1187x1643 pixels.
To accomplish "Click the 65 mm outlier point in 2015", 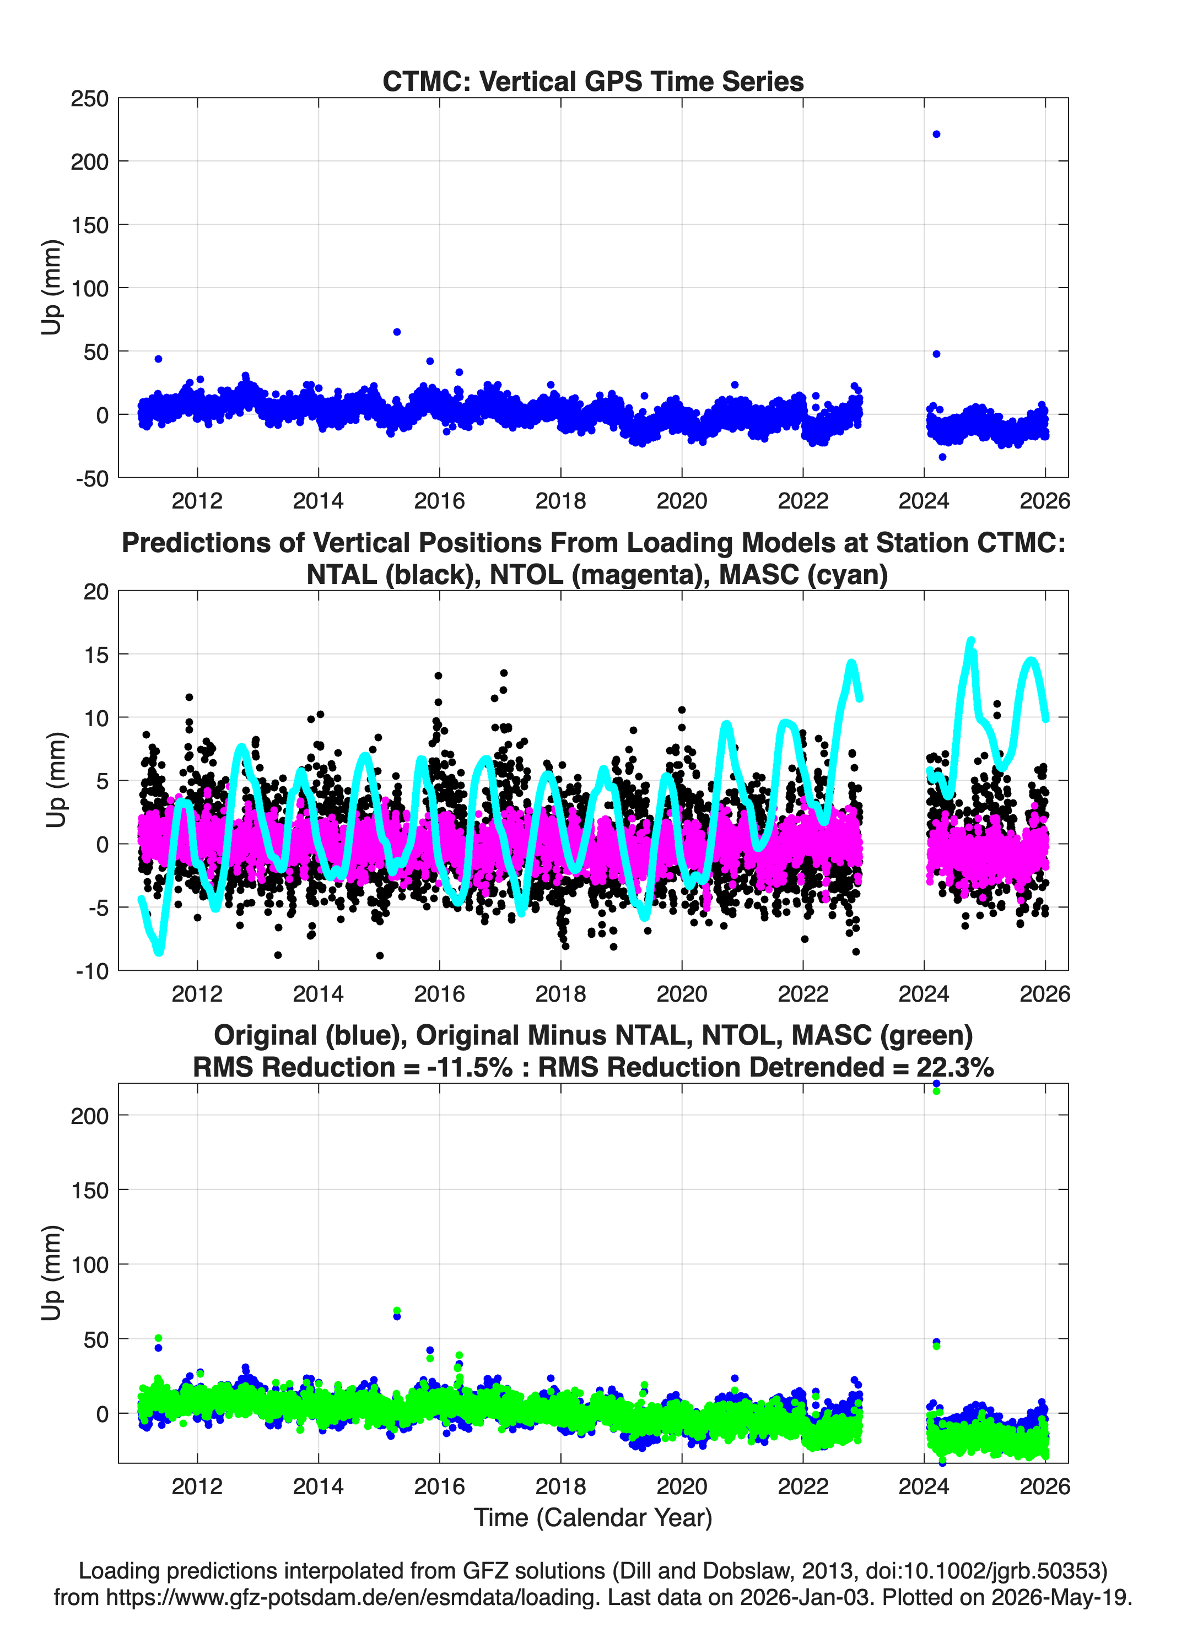I will tap(397, 332).
